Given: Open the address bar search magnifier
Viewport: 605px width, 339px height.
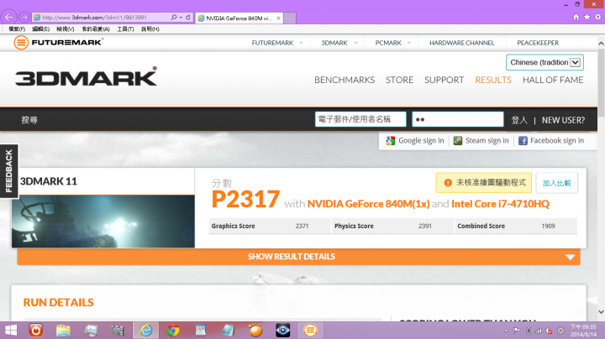Looking at the screenshot, I should pos(174,18).
